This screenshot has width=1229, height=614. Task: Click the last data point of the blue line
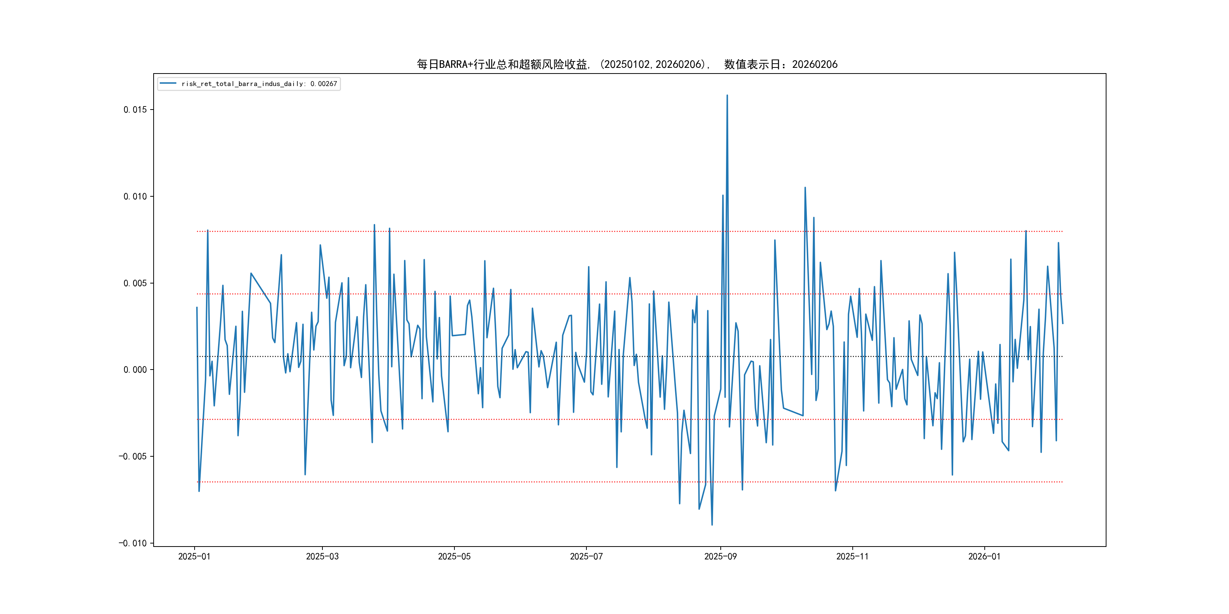point(1062,324)
